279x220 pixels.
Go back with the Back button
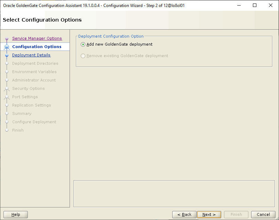click(184, 214)
